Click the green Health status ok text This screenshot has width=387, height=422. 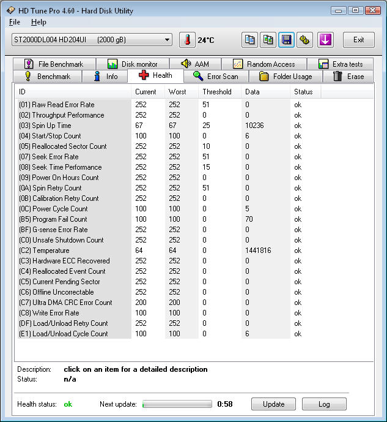[68, 404]
